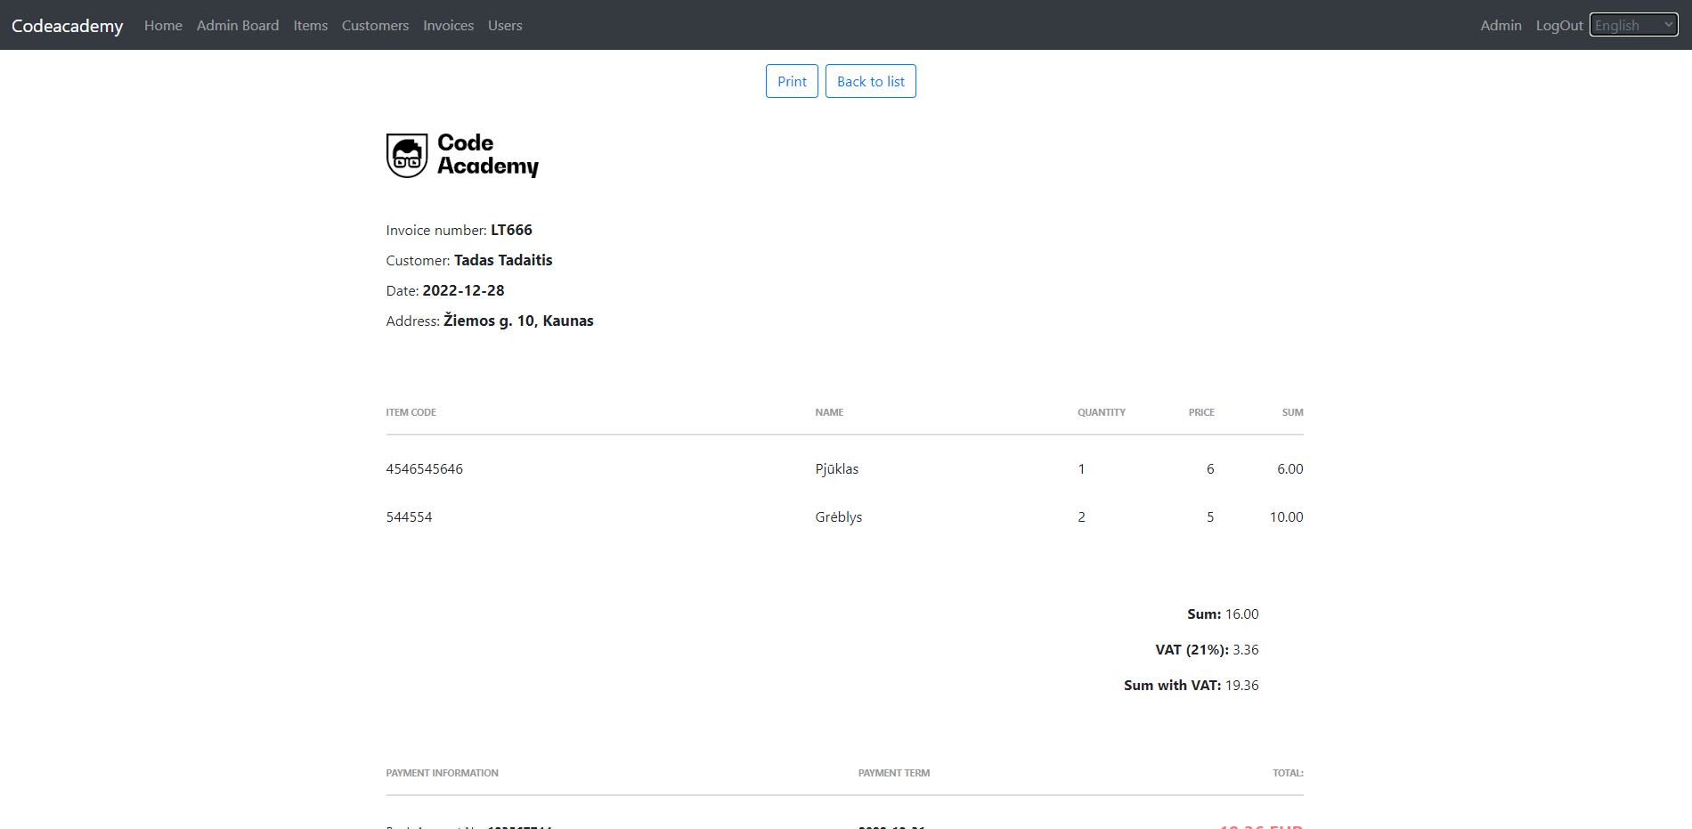Click the Pjūklas item row
Image resolution: width=1692 pixels, height=829 pixels.
tap(837, 468)
